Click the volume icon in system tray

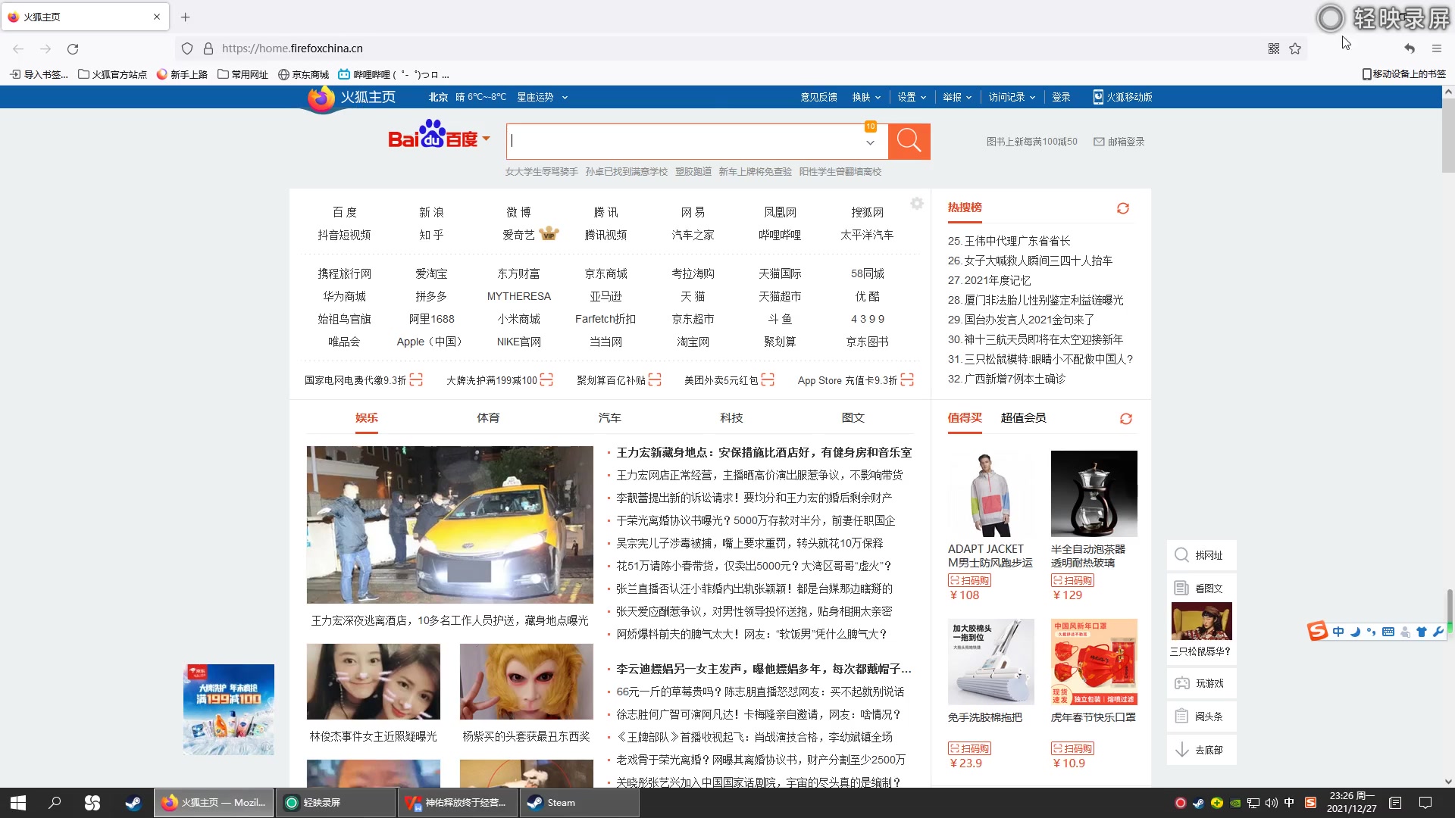coord(1272,803)
